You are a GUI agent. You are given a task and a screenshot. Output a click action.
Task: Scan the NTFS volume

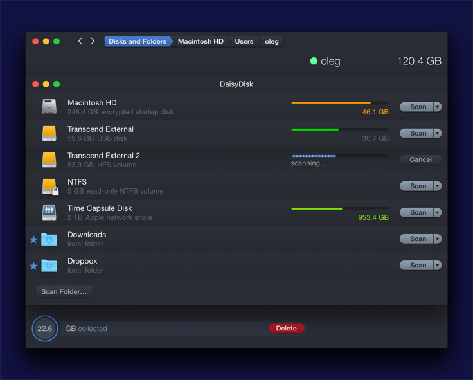[416, 186]
